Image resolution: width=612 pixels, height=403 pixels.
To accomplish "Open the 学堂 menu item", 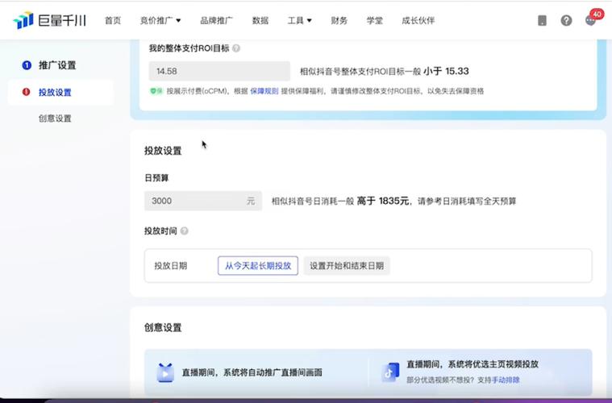I will (375, 21).
